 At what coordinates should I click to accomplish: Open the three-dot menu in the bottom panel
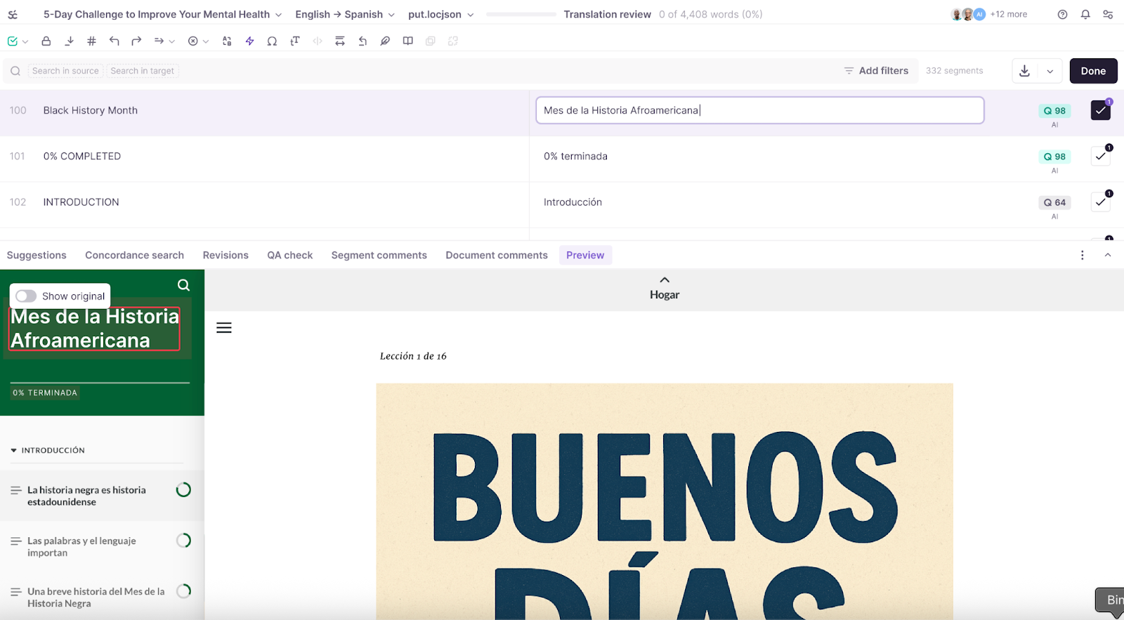coord(1083,256)
